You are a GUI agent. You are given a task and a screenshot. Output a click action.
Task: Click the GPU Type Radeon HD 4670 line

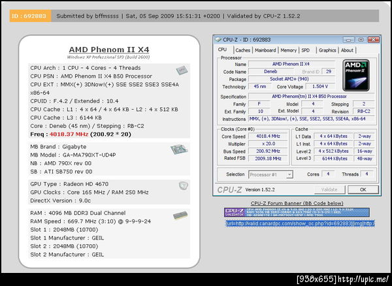[69, 184]
